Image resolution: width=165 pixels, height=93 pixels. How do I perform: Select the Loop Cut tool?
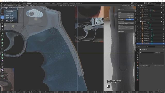coord(2,49)
